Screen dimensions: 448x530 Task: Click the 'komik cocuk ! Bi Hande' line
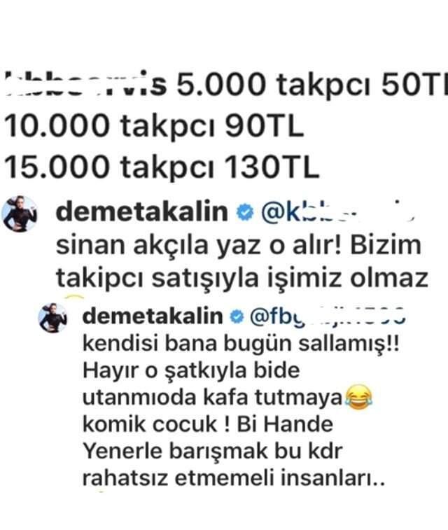[208, 424]
